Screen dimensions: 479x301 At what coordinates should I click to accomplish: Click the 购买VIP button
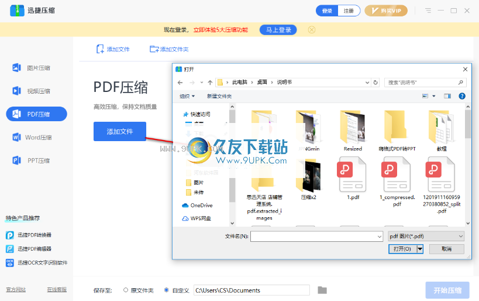[386, 11]
